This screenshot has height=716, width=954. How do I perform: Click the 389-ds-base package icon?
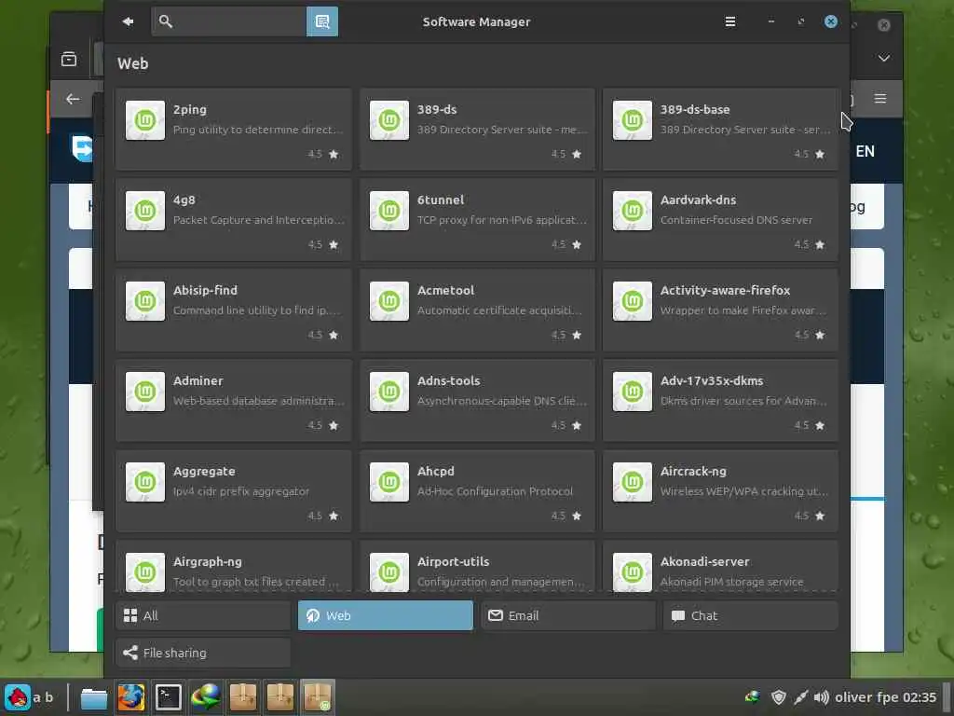tap(633, 120)
